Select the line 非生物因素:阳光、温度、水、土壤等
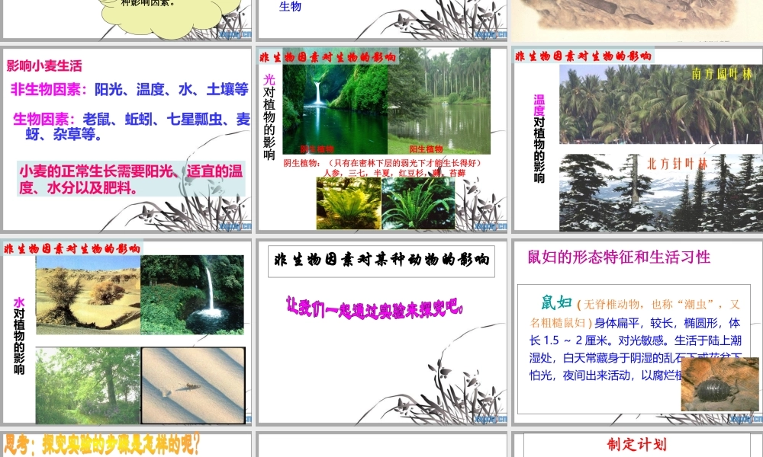 [x=130, y=89]
